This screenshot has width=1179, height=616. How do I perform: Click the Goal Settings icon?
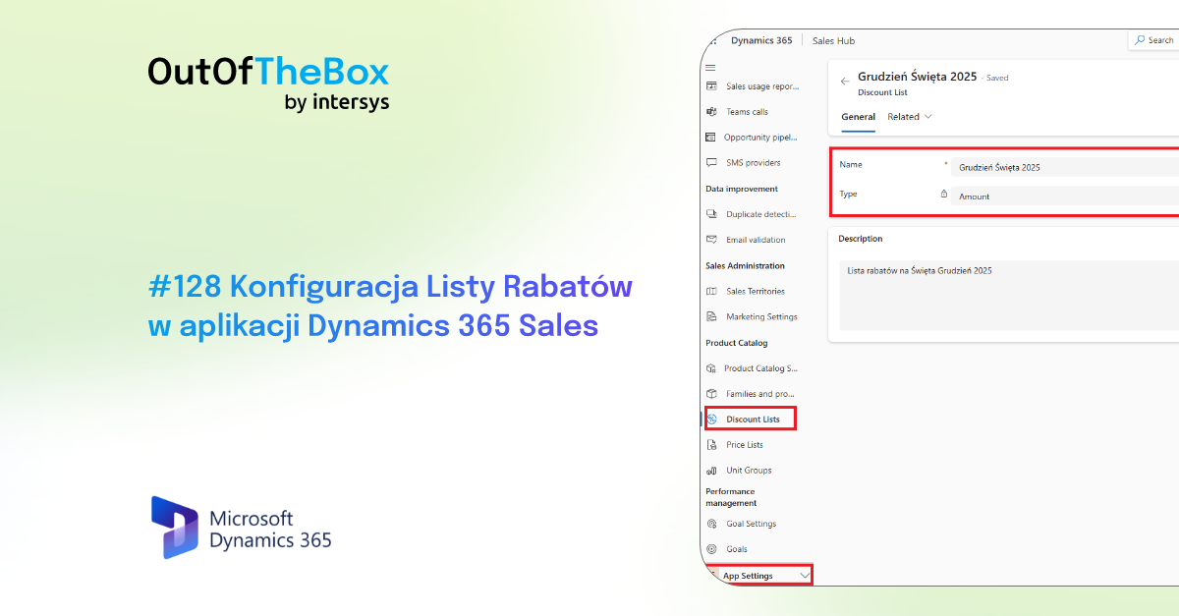713,524
